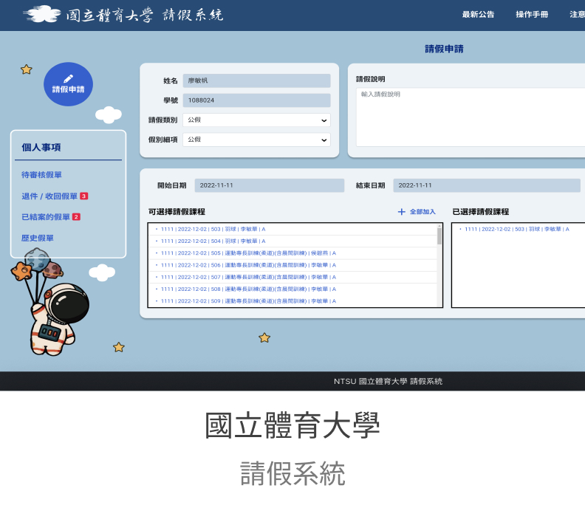This screenshot has height=508, width=585.
Task: Click the plus icon beside 全部加入
Action: pos(401,212)
